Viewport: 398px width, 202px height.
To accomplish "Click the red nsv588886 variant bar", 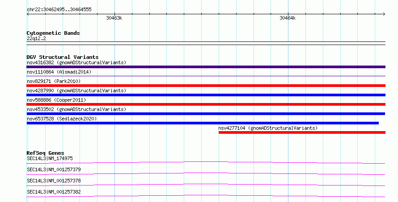I will coord(206,104).
